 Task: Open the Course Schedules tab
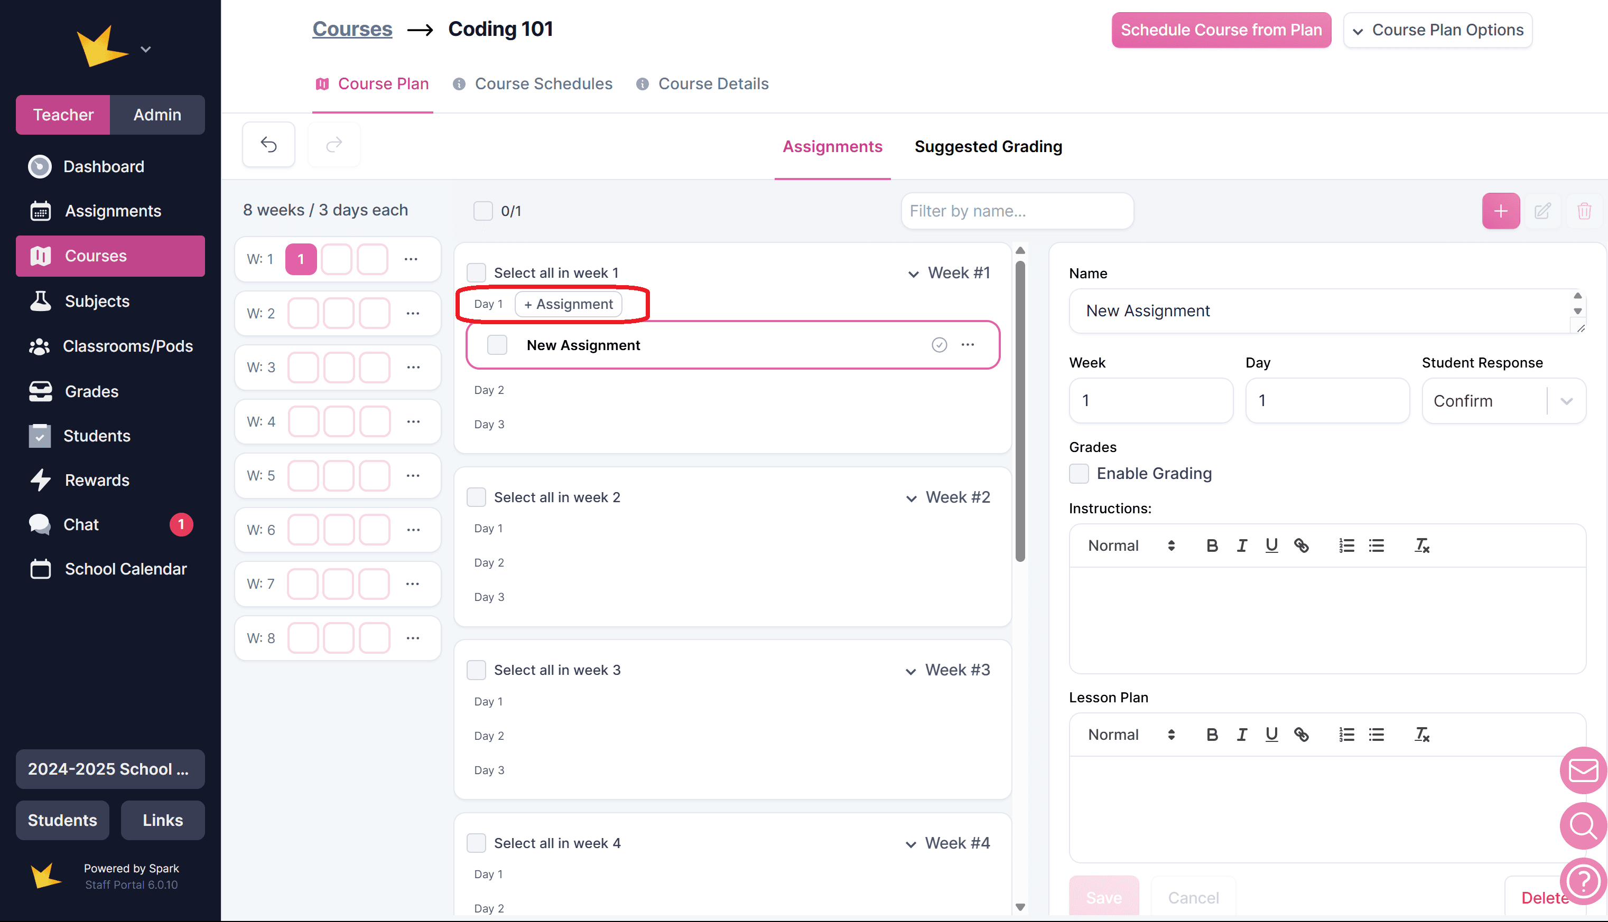coord(543,83)
